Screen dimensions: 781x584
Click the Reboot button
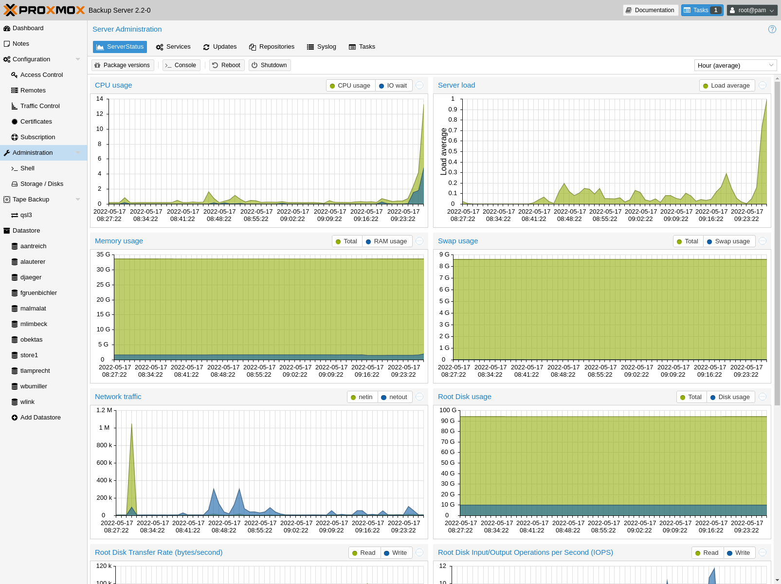click(226, 65)
